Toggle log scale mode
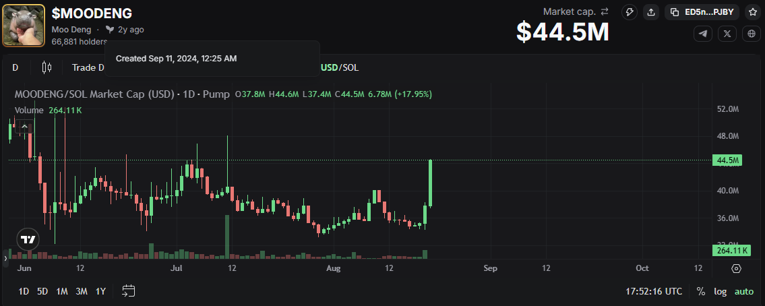This screenshot has width=765, height=306. [x=720, y=291]
